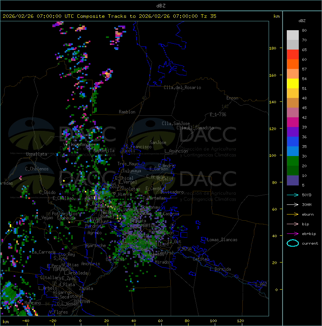Screen dimensions: 322x326
Task: Click the TUNUYAN map label
Action: click(82, 302)
